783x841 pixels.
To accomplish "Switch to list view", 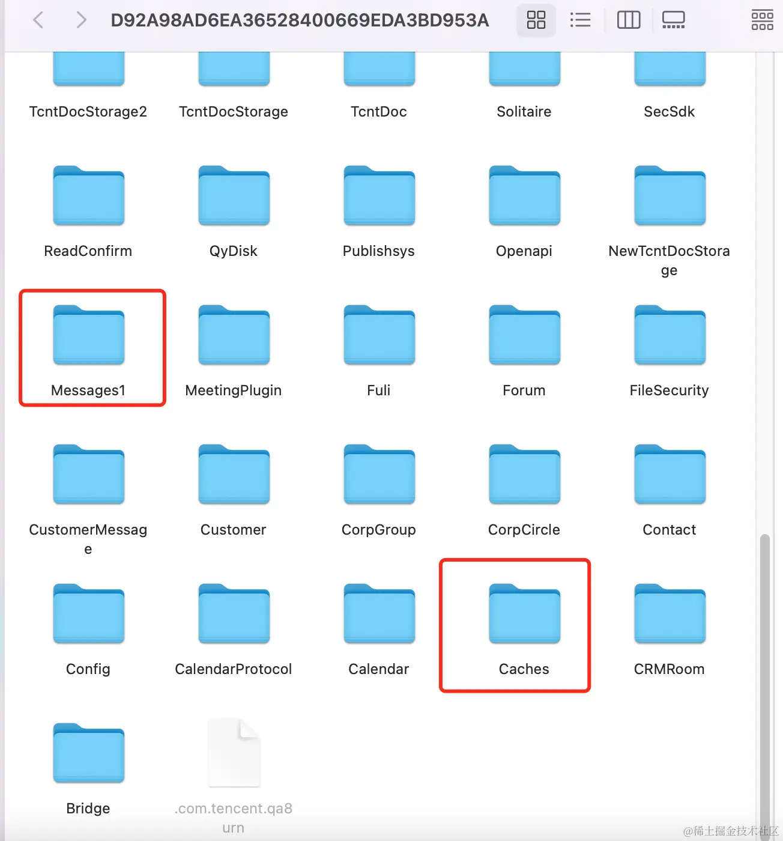I will [x=580, y=20].
